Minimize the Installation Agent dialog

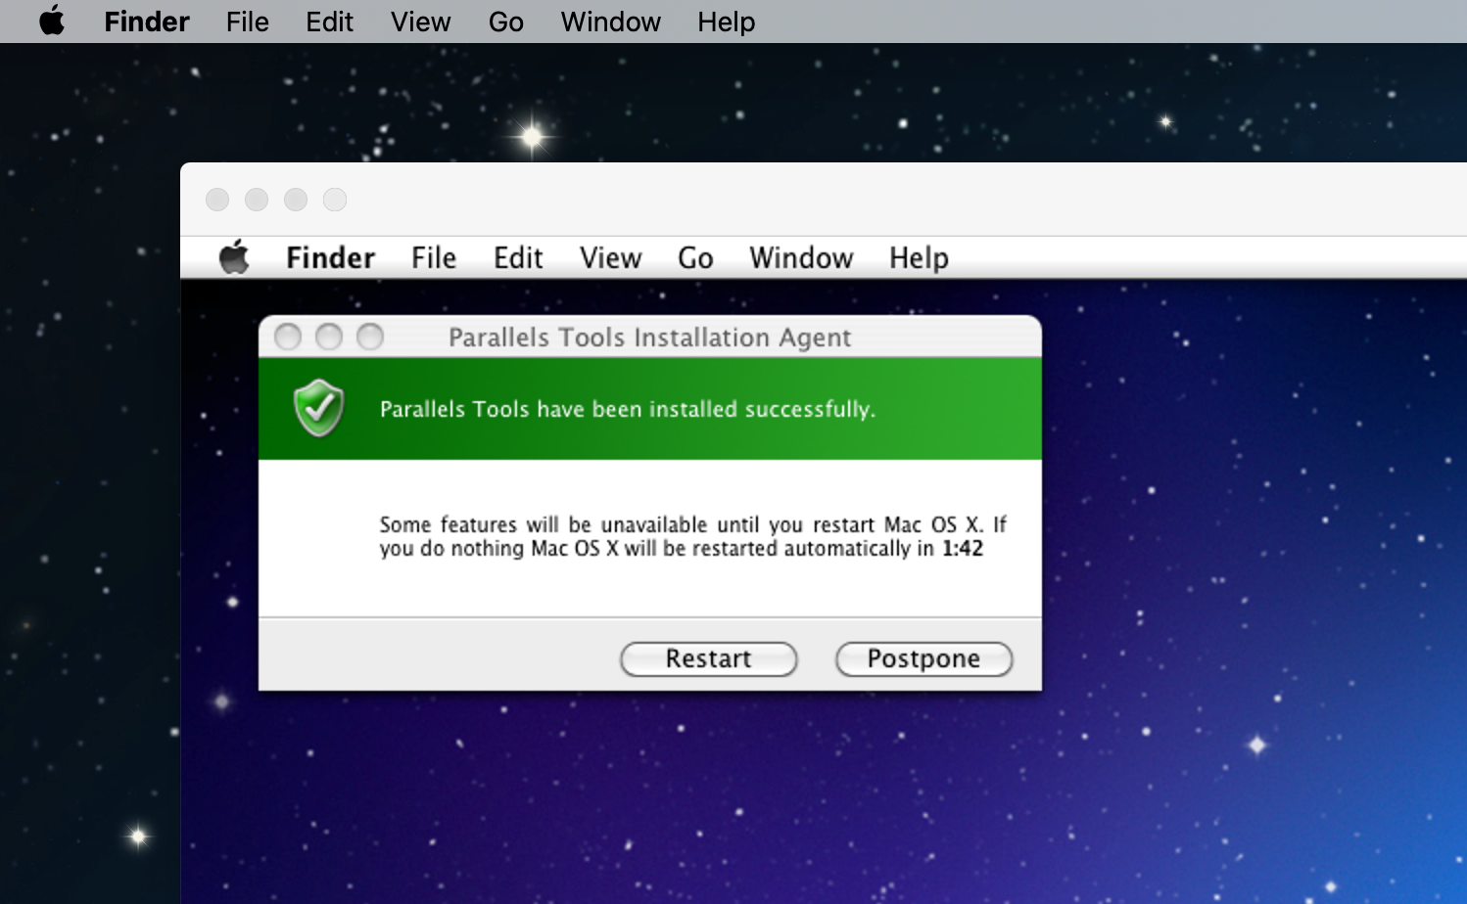pyautogui.click(x=329, y=338)
